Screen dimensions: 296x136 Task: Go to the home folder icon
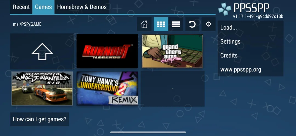(144, 24)
